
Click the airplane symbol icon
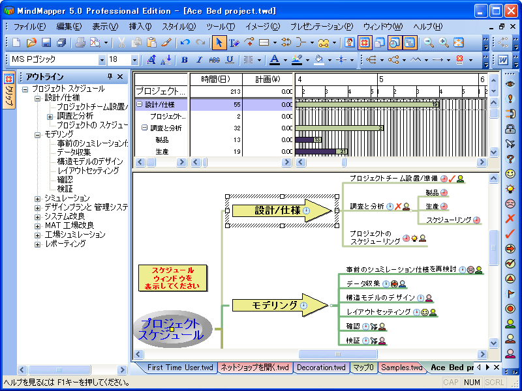510,143
